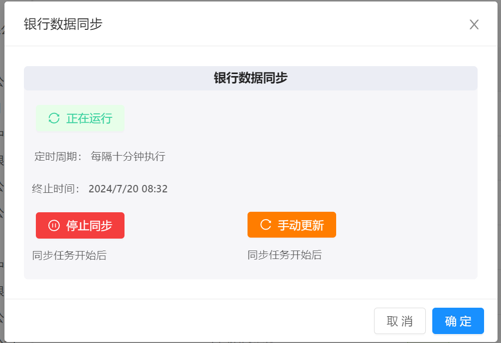
Task: Confirm with the blue 确定 button
Action: point(458,321)
